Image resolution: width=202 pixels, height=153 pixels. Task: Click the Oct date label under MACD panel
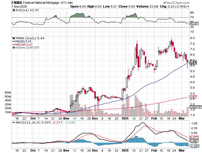pos(33,151)
